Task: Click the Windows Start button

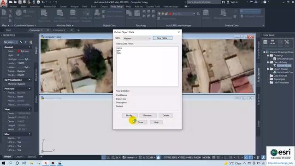Action: (x=3, y=163)
